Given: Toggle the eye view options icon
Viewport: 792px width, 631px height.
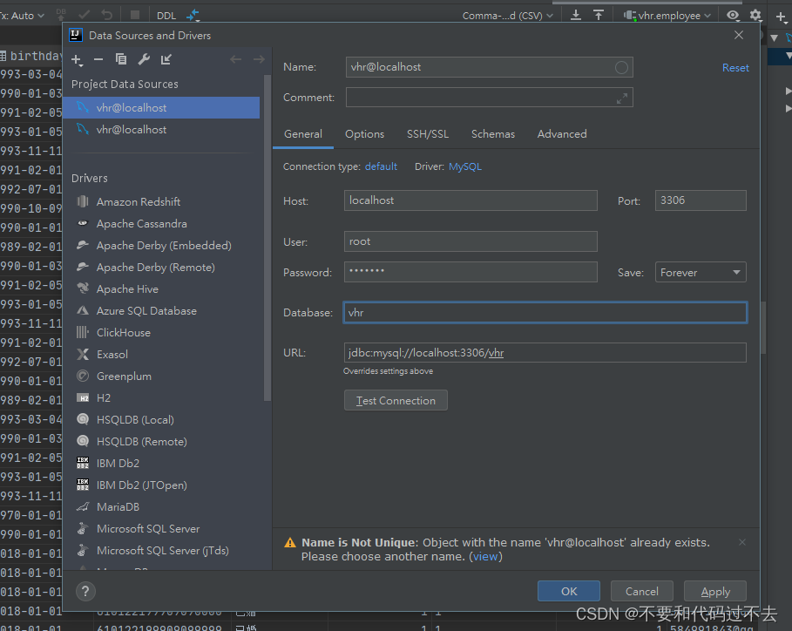Looking at the screenshot, I should (732, 15).
